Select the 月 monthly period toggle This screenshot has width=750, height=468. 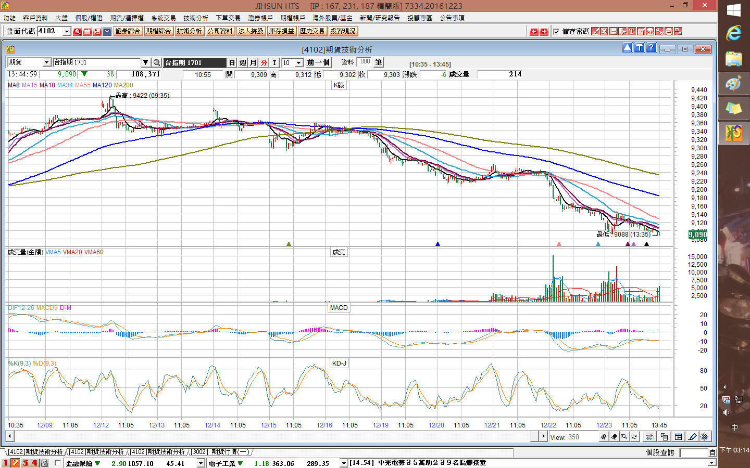pos(253,62)
